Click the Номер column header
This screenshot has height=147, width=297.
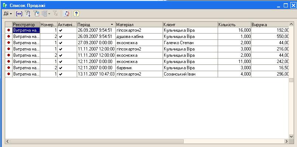(x=49, y=25)
